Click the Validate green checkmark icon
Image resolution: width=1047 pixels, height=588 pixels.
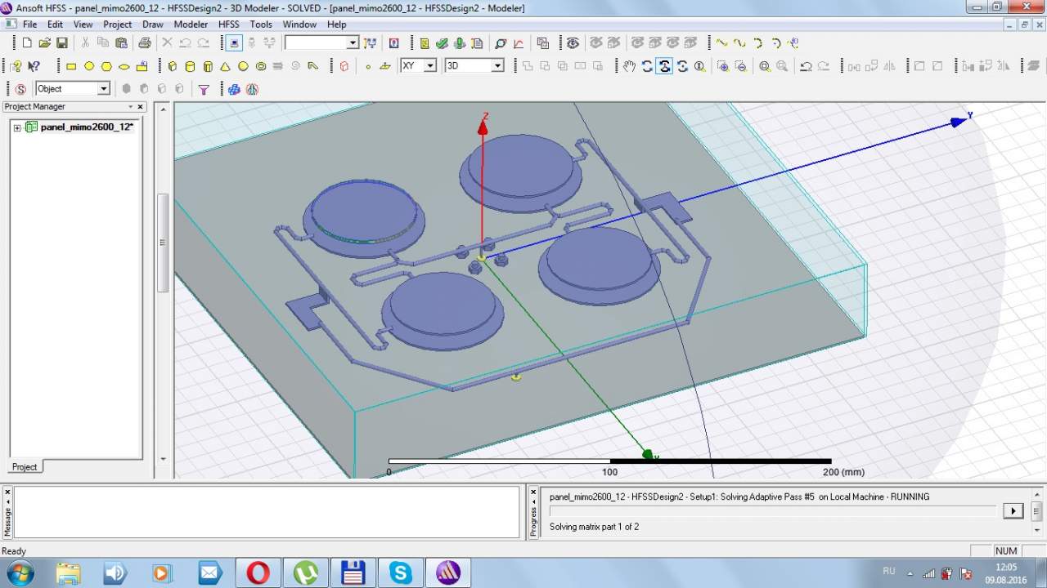tap(442, 42)
